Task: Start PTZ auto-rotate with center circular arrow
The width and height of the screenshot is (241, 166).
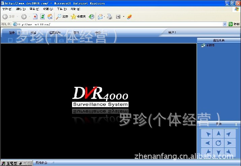Action: coord(218,143)
